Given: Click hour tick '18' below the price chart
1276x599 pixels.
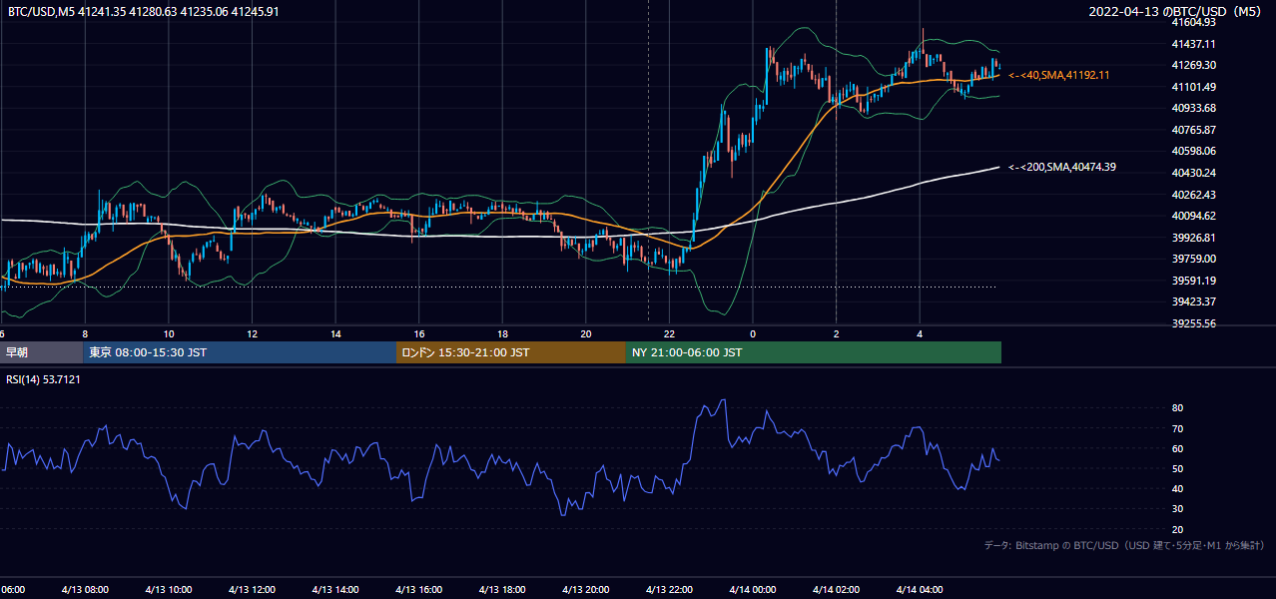Looking at the screenshot, I should [502, 334].
